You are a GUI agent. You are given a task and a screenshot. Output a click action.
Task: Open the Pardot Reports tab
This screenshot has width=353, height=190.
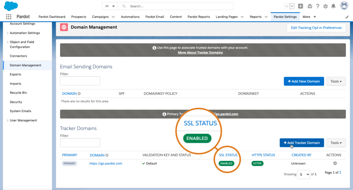click(199, 17)
